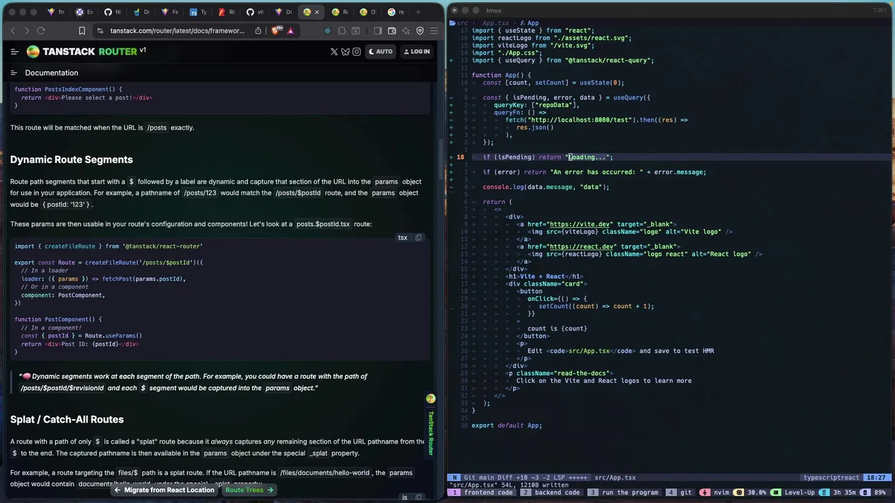Viewport: 895px width, 503px height.
Task: Click the TanStack palm-tree logo
Action: pyautogui.click(x=33, y=52)
